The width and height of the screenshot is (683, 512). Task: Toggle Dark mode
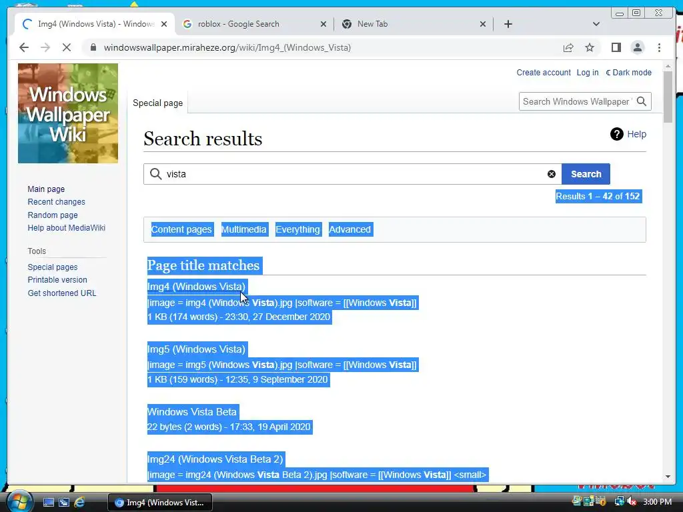coord(628,73)
